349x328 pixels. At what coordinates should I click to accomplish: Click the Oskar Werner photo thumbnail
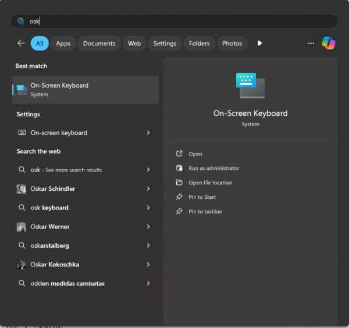pos(21,227)
